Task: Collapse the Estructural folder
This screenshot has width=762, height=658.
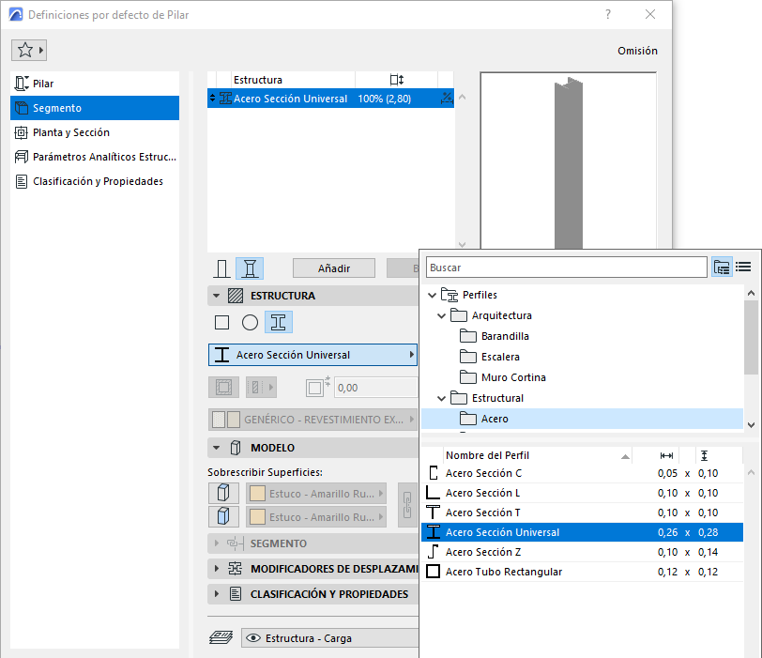Action: (441, 399)
